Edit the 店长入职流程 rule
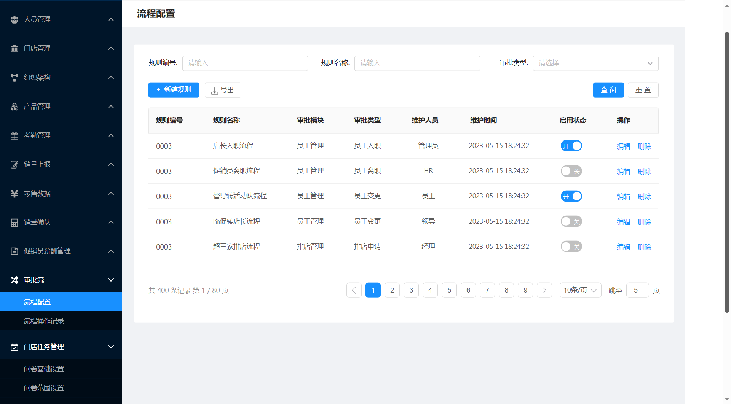The height and width of the screenshot is (404, 731). [x=623, y=146]
